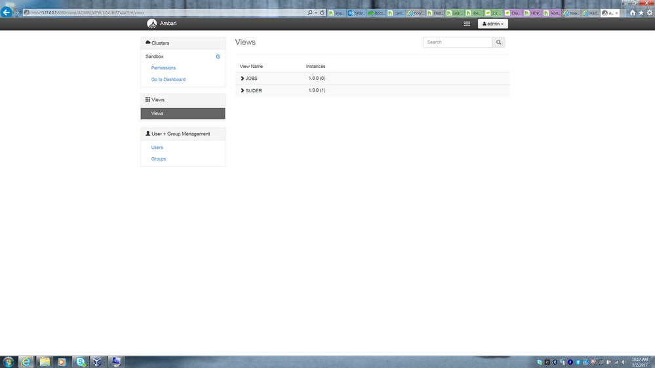Rename Sandbox cluster via edit icon

218,56
